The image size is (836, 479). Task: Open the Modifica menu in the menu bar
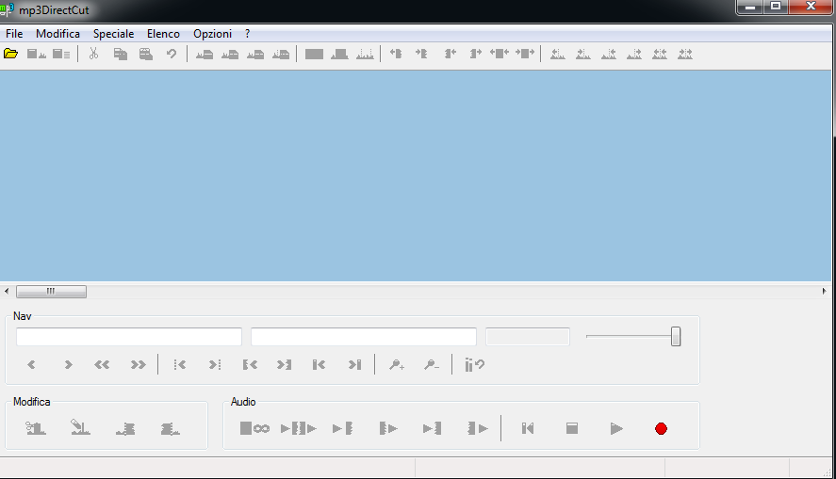(x=57, y=34)
